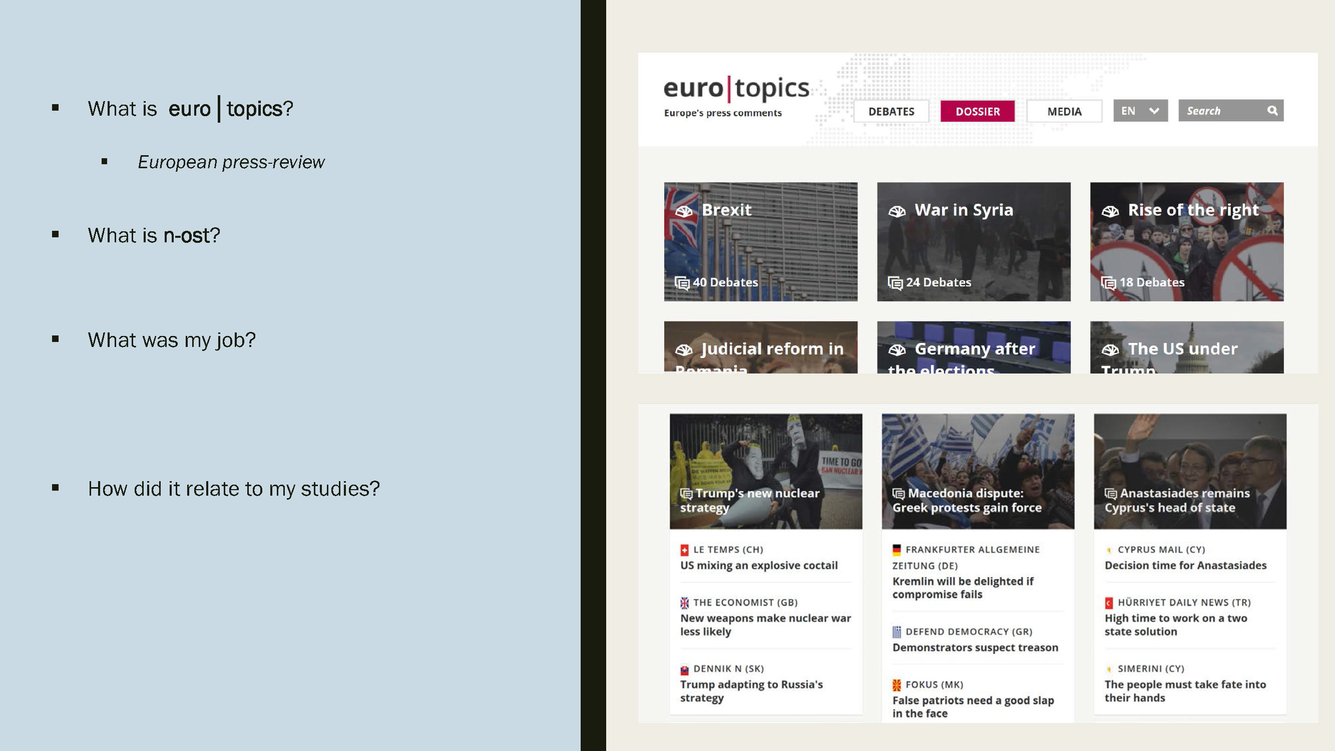This screenshot has width=1335, height=751.
Task: Click the Macedonian flag by Fokus
Action: 897,685
